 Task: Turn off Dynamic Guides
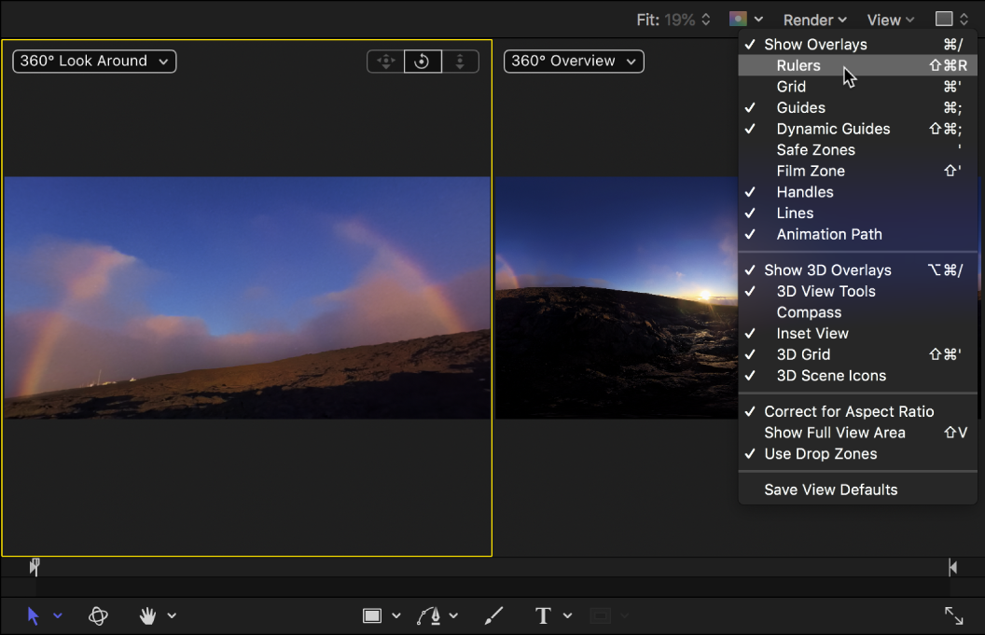[833, 129]
